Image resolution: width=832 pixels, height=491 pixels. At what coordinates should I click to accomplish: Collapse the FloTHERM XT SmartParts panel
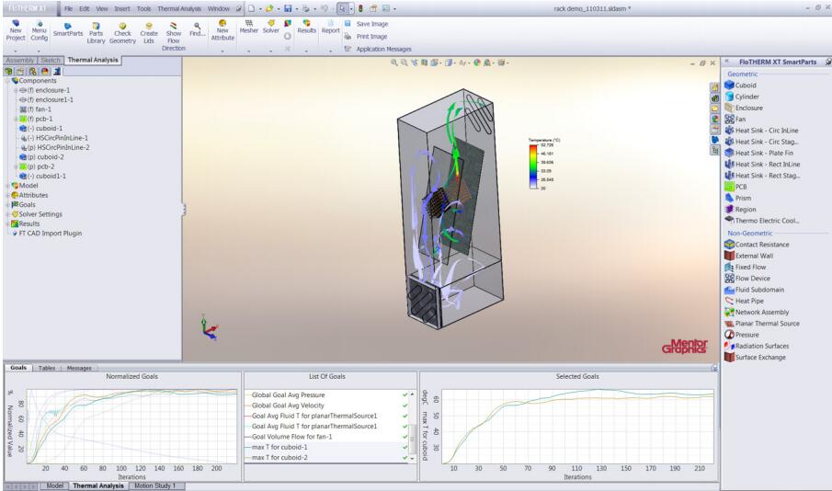coord(727,62)
